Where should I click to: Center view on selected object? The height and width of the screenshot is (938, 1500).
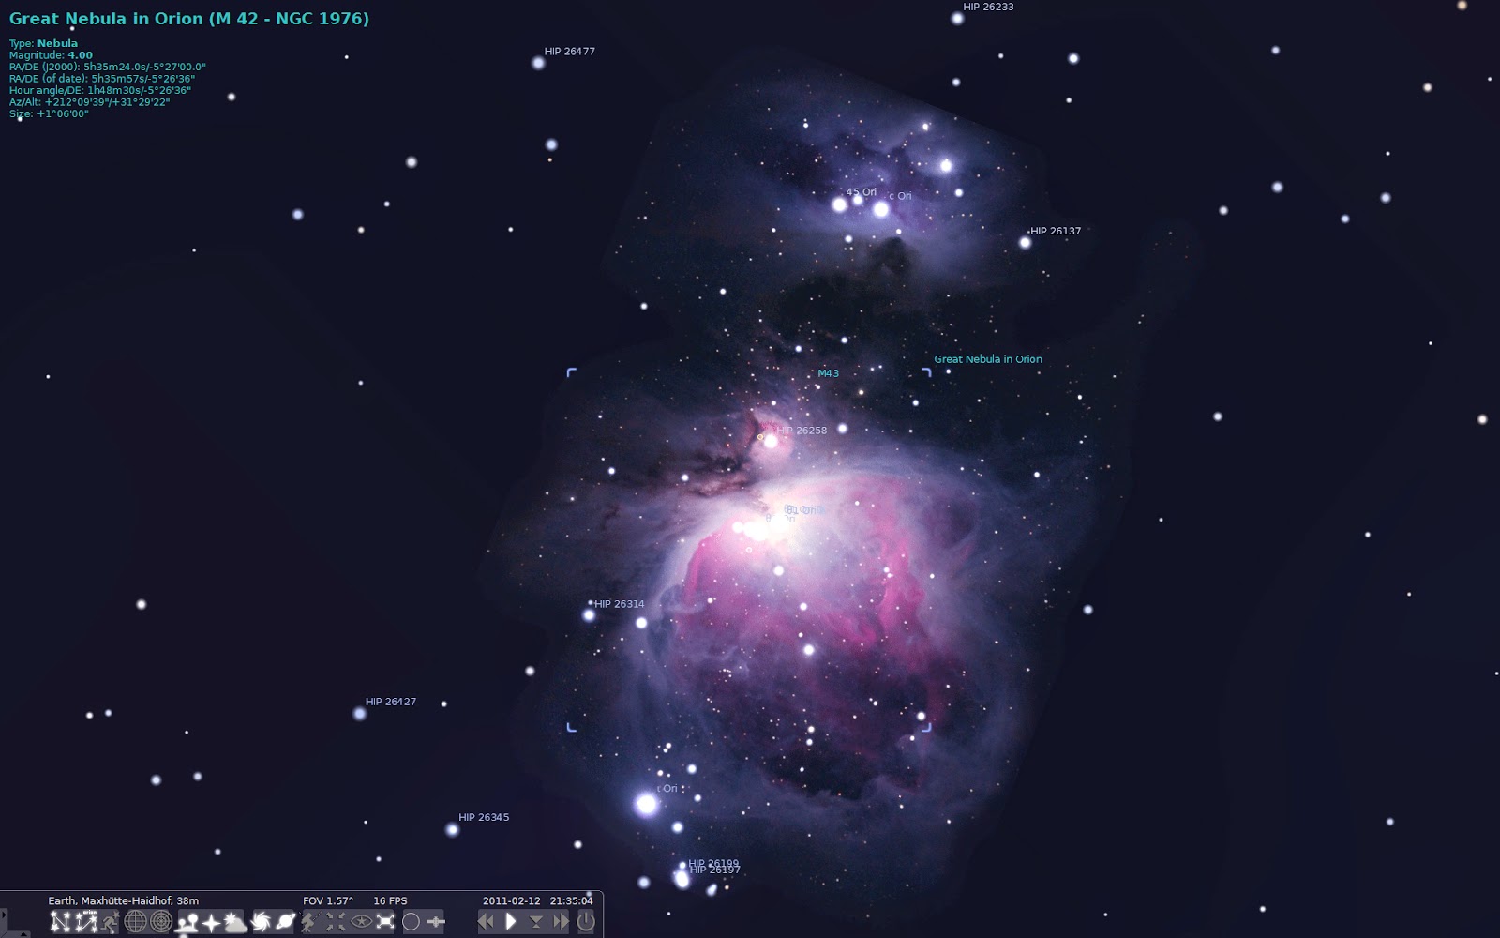336,922
